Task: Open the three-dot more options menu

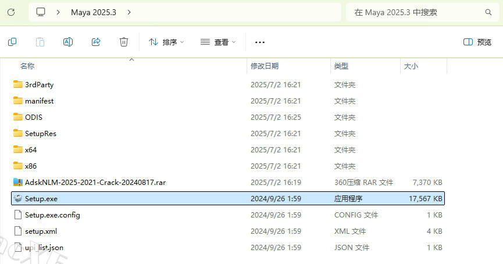Action: point(260,42)
